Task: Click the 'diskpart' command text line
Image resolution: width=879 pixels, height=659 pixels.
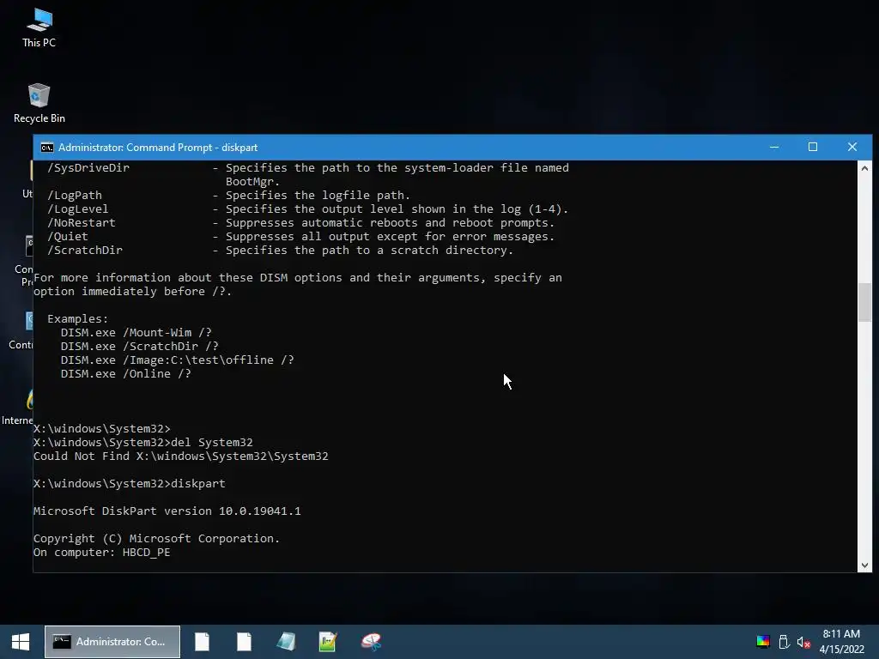Action: tap(129, 484)
